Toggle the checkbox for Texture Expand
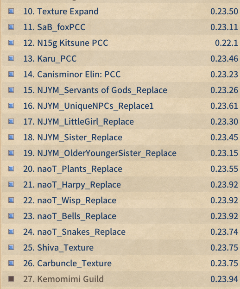 [x=11, y=12]
